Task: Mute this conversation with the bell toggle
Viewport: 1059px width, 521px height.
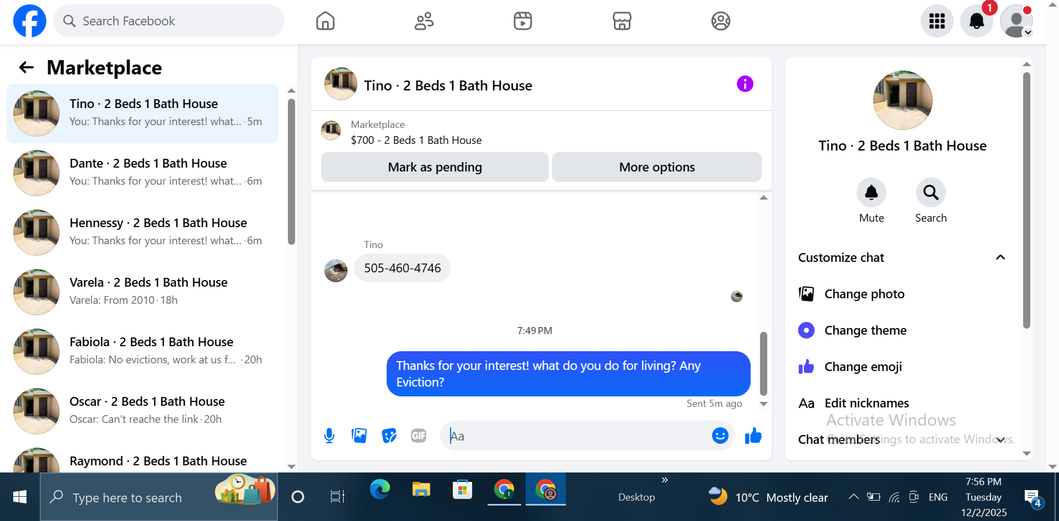Action: point(871,192)
